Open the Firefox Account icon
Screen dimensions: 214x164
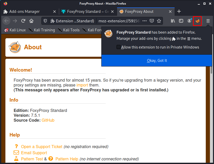coord(189,21)
